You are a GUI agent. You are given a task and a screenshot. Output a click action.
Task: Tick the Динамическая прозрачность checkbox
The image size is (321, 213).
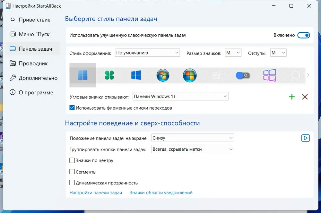click(72, 183)
